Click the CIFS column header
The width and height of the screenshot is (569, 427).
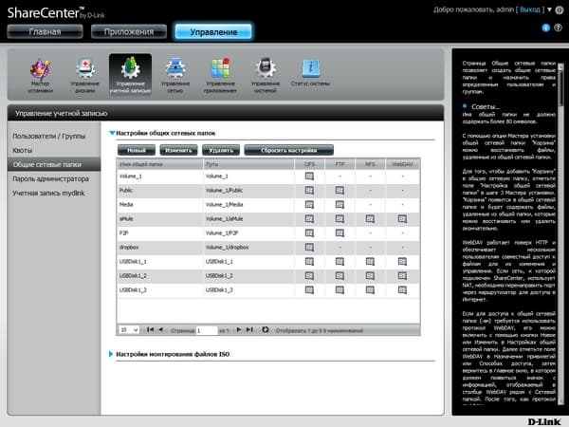tap(309, 164)
